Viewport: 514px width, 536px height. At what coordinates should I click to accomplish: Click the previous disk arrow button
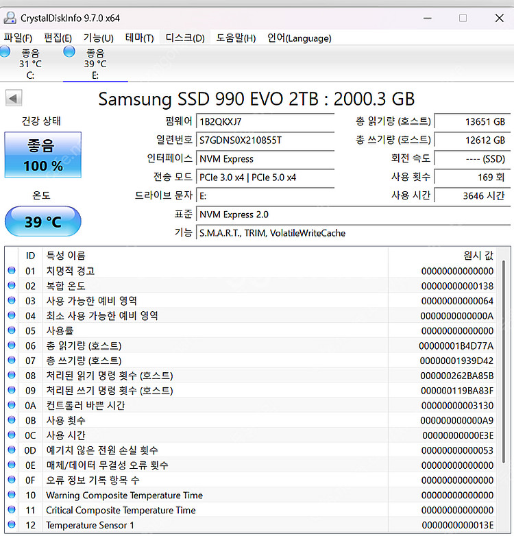[x=14, y=99]
